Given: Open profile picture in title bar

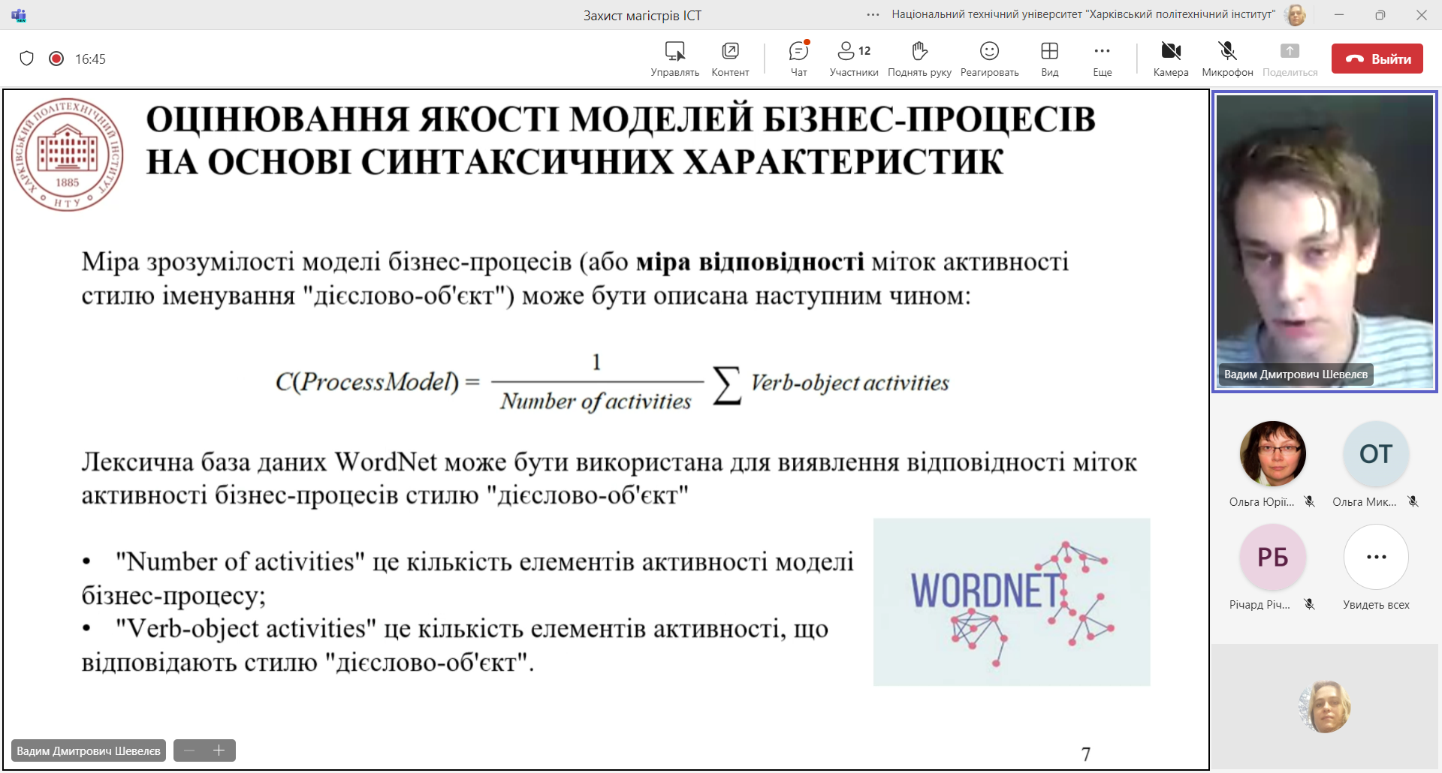Looking at the screenshot, I should [x=1296, y=15].
